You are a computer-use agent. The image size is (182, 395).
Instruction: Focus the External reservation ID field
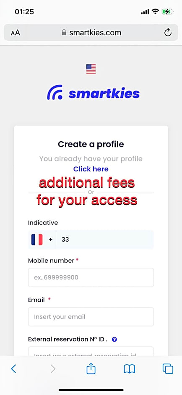click(x=91, y=351)
